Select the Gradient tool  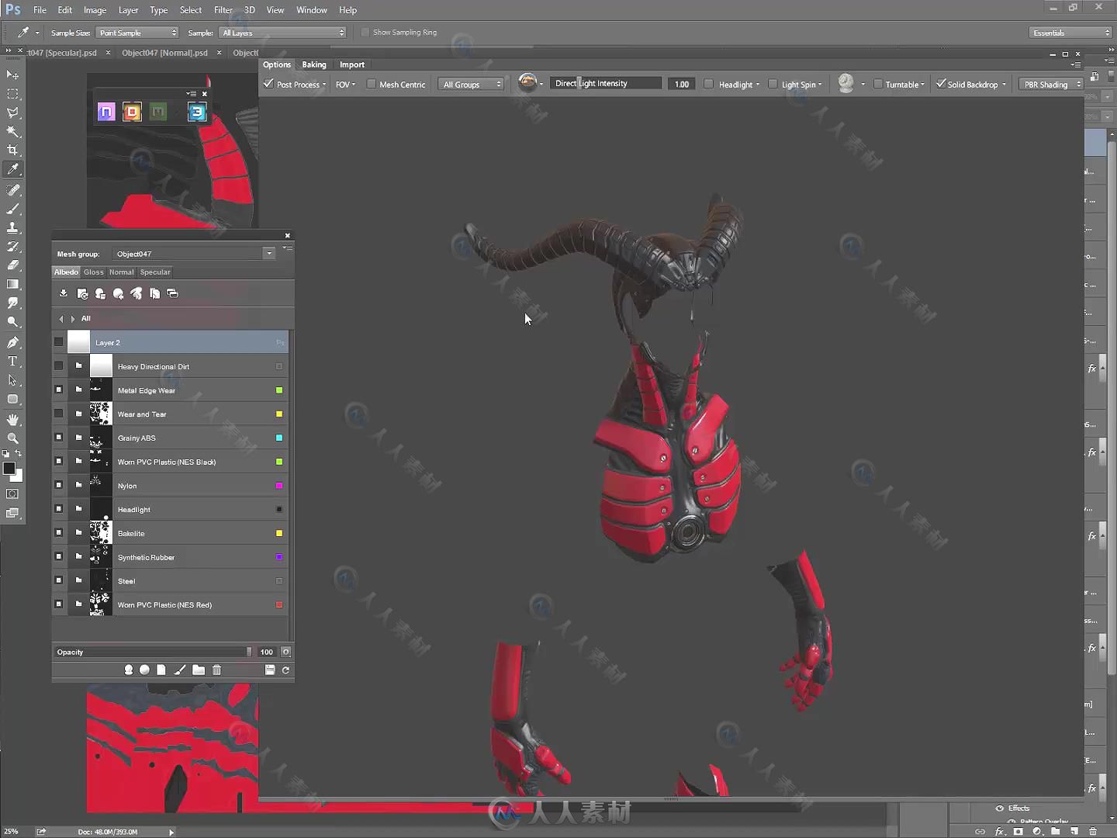coord(12,285)
